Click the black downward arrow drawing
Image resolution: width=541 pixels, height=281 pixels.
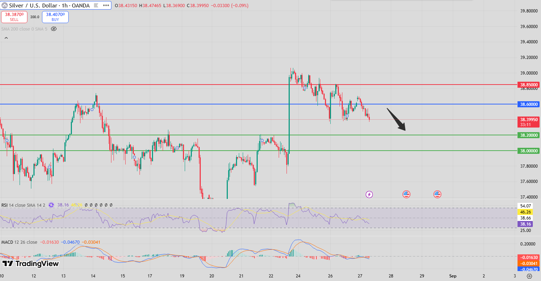(396, 119)
